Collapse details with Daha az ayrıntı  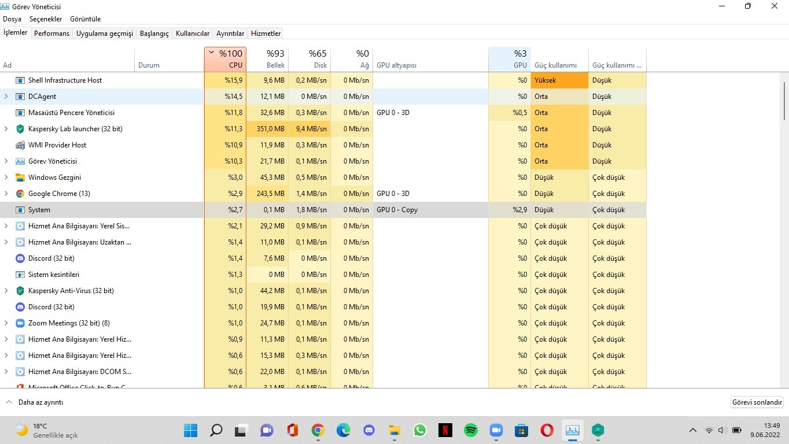35,402
